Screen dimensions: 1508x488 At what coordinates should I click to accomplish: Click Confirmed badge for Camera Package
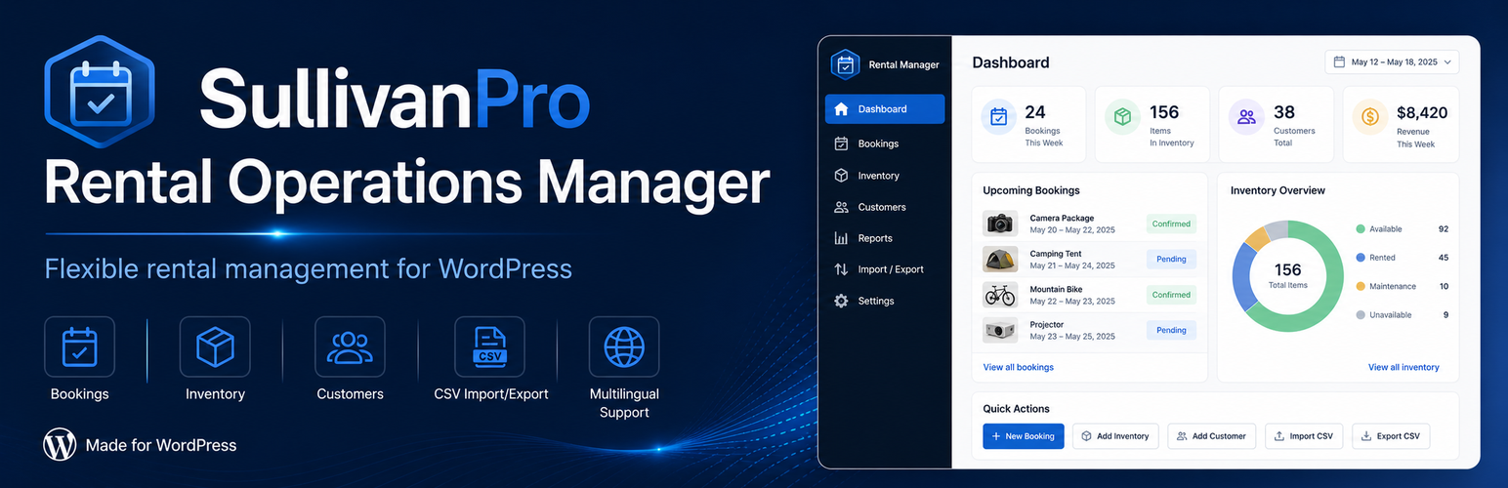pos(1171,224)
